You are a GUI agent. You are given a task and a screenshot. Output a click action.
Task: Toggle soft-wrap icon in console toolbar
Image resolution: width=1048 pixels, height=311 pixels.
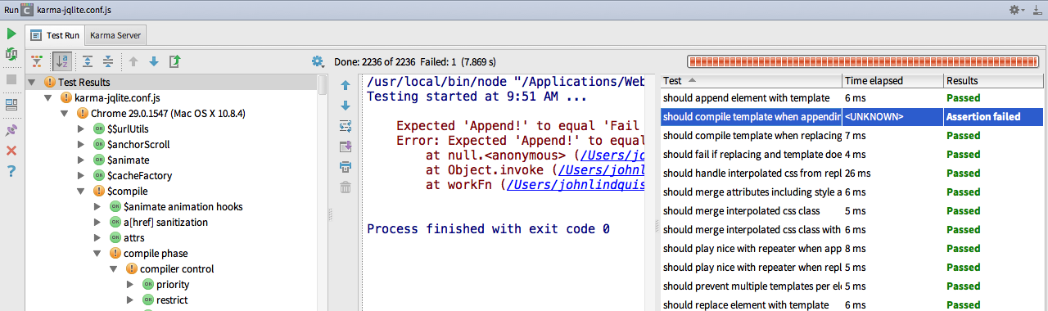[346, 126]
